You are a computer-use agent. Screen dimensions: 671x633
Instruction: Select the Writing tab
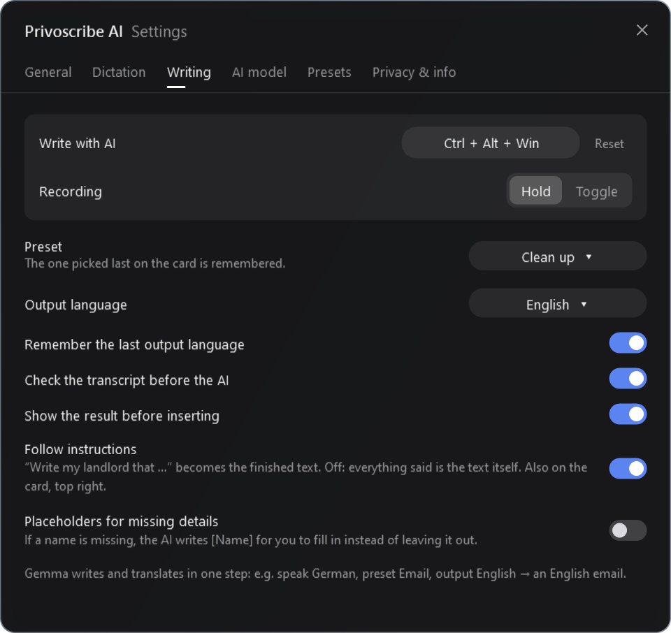[x=189, y=72]
